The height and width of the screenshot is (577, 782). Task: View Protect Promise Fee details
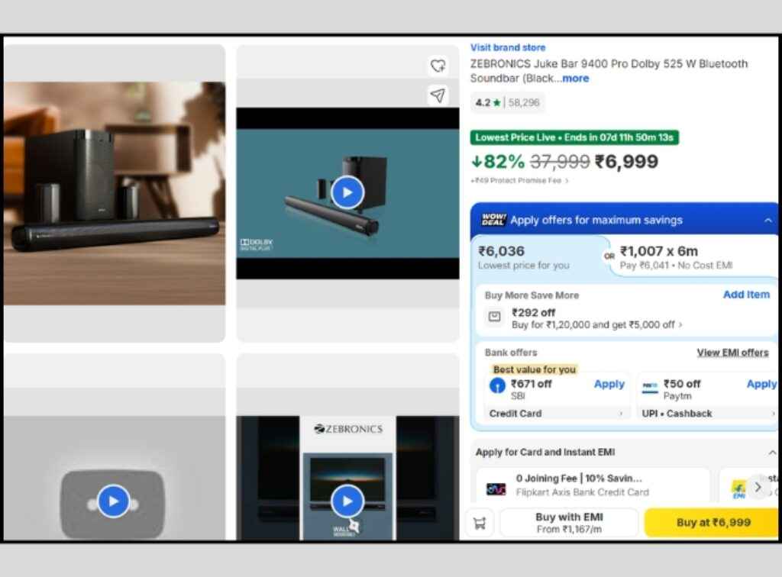(519, 180)
